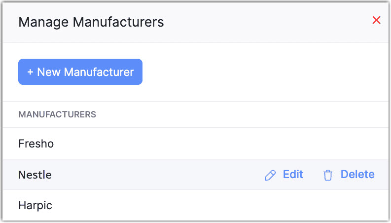Click the Delete link text for Nestle
The height and width of the screenshot is (223, 391).
[357, 174]
